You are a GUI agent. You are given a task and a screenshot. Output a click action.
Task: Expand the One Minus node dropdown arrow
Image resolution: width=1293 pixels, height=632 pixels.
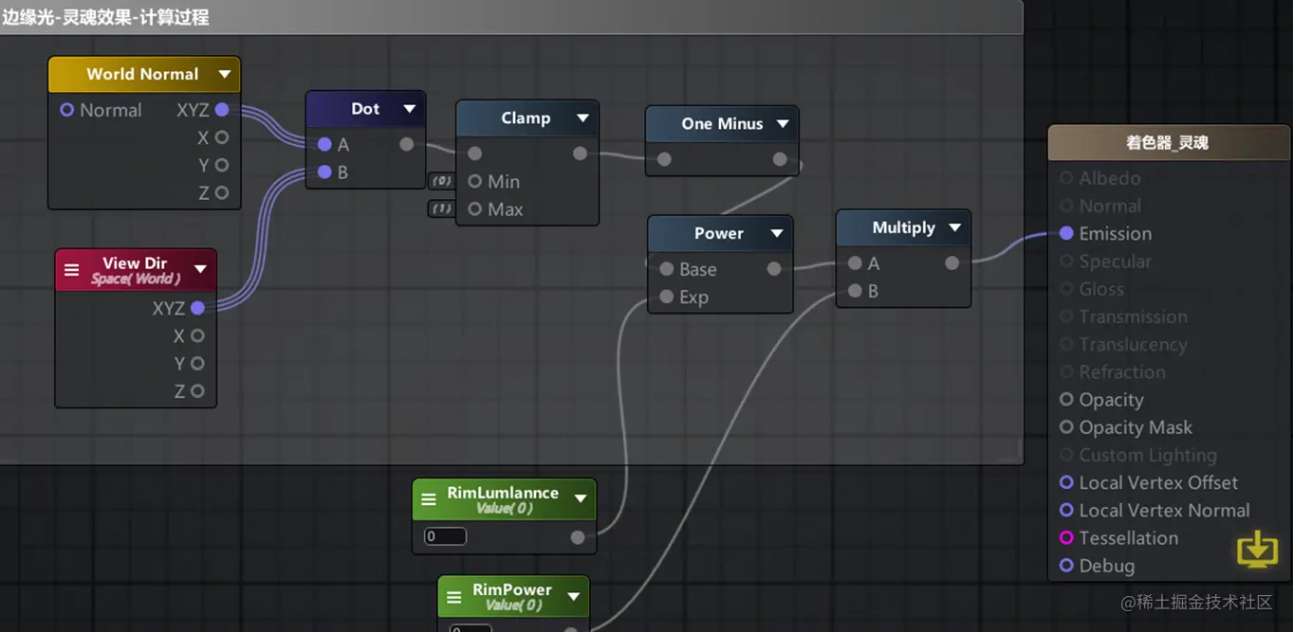point(783,124)
